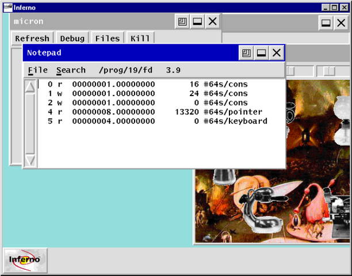Close the background image window
Viewport: 352px width, 276px height.
(x=341, y=22)
